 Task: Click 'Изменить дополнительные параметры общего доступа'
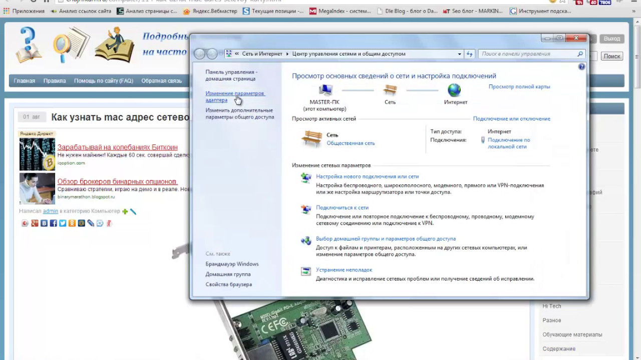tap(239, 113)
